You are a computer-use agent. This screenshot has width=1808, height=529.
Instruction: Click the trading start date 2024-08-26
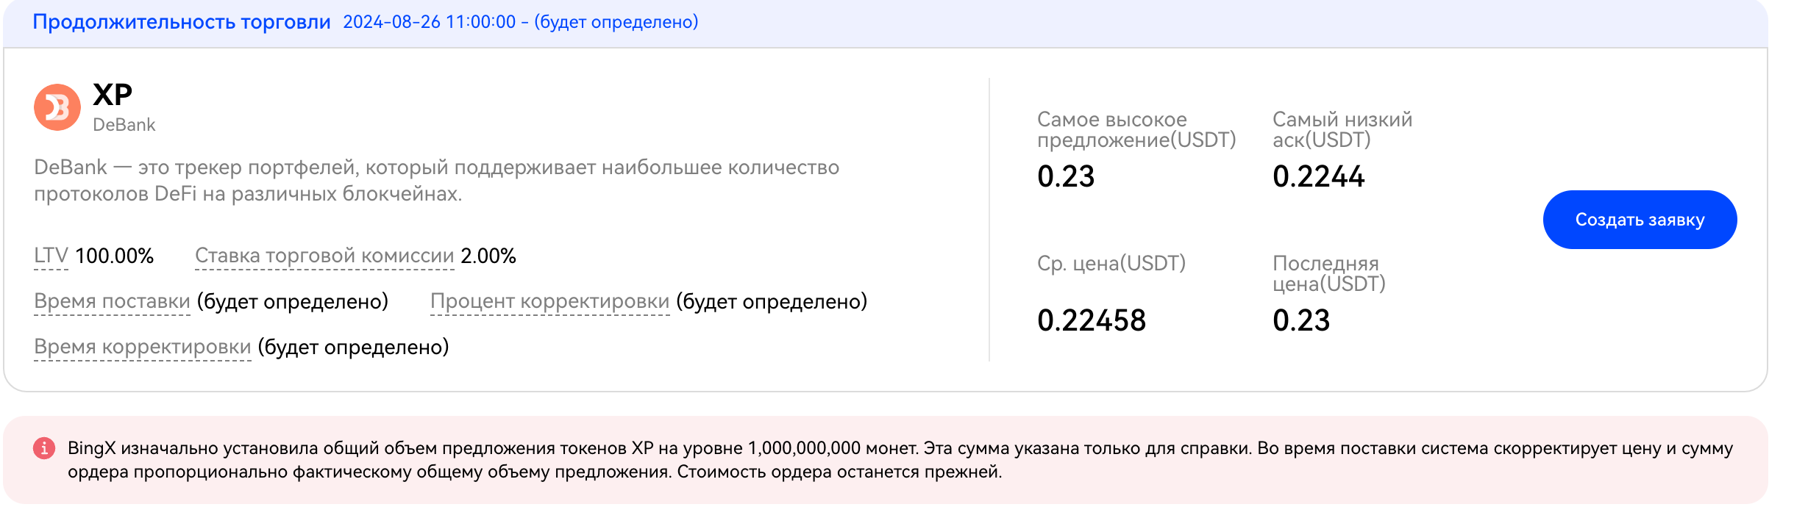click(391, 22)
